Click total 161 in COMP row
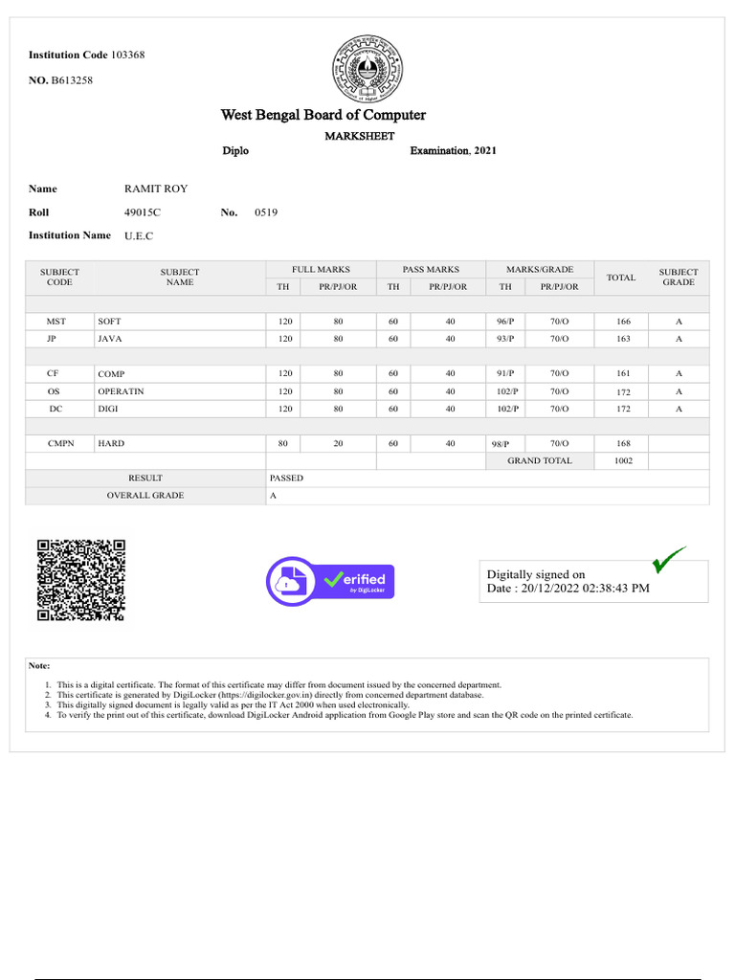Screen dimensions: 735x980 [x=623, y=373]
